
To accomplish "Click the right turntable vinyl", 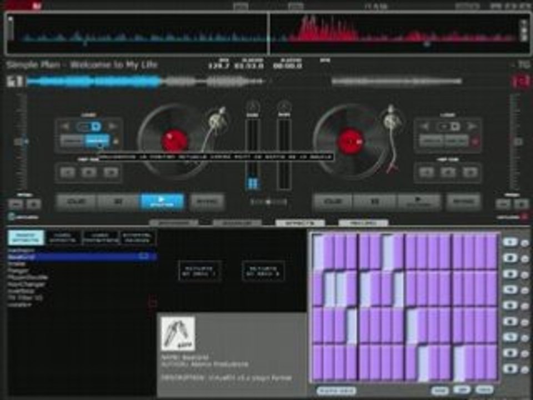I will point(349,141).
